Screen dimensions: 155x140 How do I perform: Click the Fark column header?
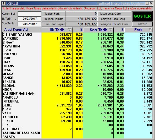(138, 30)
